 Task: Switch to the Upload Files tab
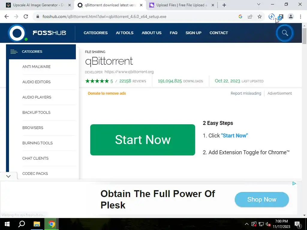click(x=181, y=5)
